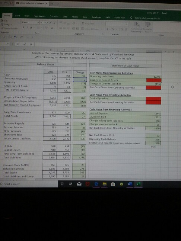Select the Accounts Receivable change cell showing 6
Screen dimensions: 181x241
pos(80,80)
